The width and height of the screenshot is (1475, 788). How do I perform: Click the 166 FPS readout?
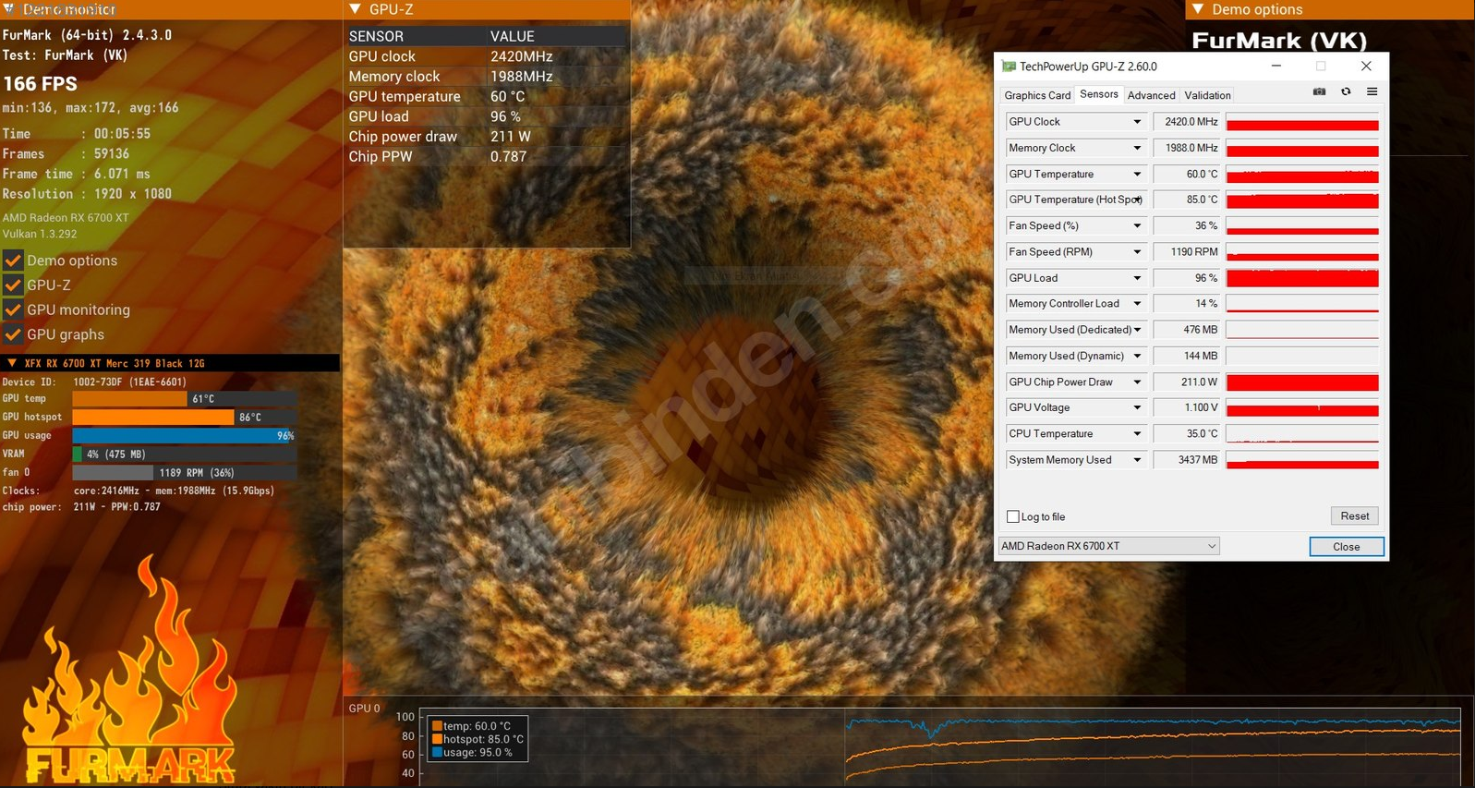[x=40, y=84]
